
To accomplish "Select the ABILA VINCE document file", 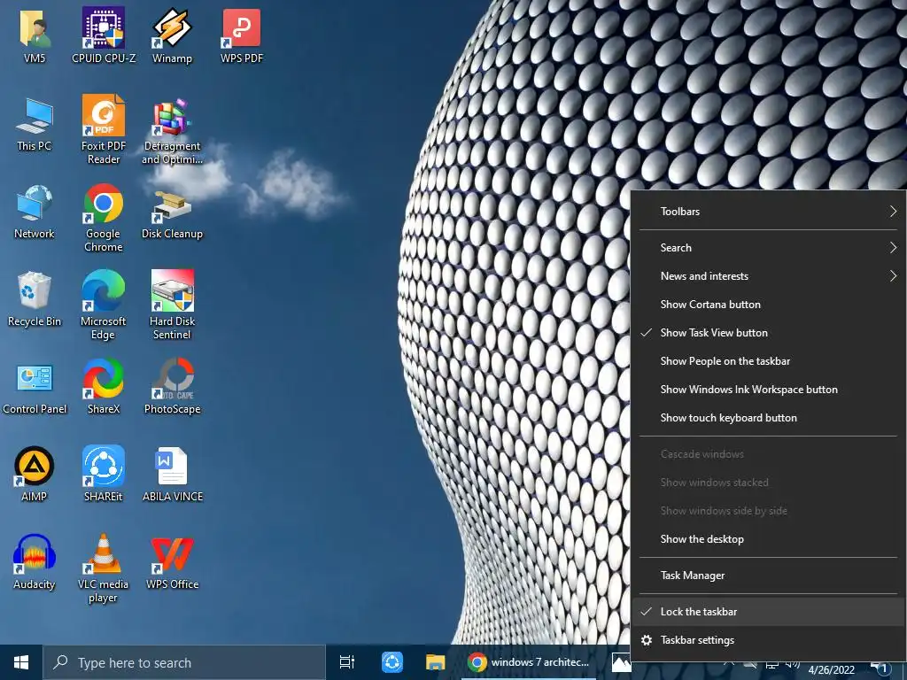I will tap(173, 475).
